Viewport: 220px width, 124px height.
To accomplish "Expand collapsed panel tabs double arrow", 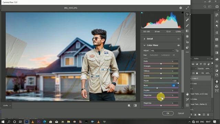I will pyautogui.click(x=208, y=59).
